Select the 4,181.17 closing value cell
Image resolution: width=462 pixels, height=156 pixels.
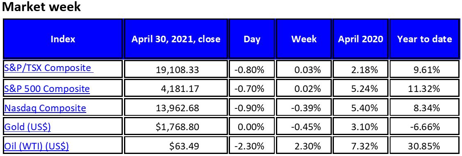pos(176,88)
